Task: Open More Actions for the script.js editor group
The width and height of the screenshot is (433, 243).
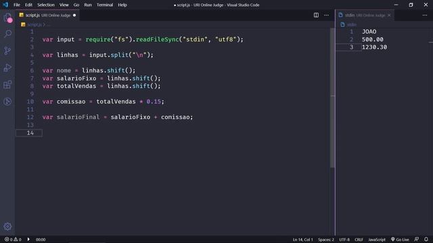Action: [326, 15]
